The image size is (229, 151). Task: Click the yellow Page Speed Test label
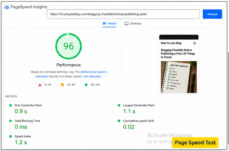coord(195,143)
